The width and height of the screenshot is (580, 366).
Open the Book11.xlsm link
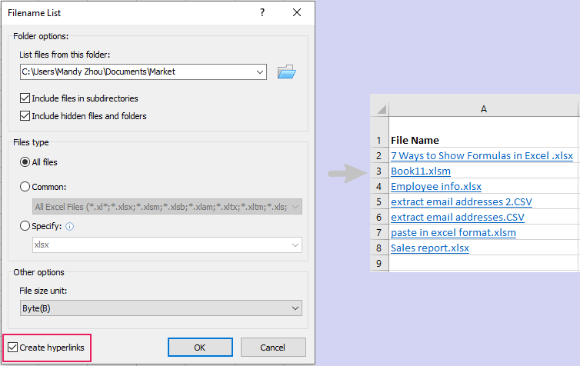421,171
